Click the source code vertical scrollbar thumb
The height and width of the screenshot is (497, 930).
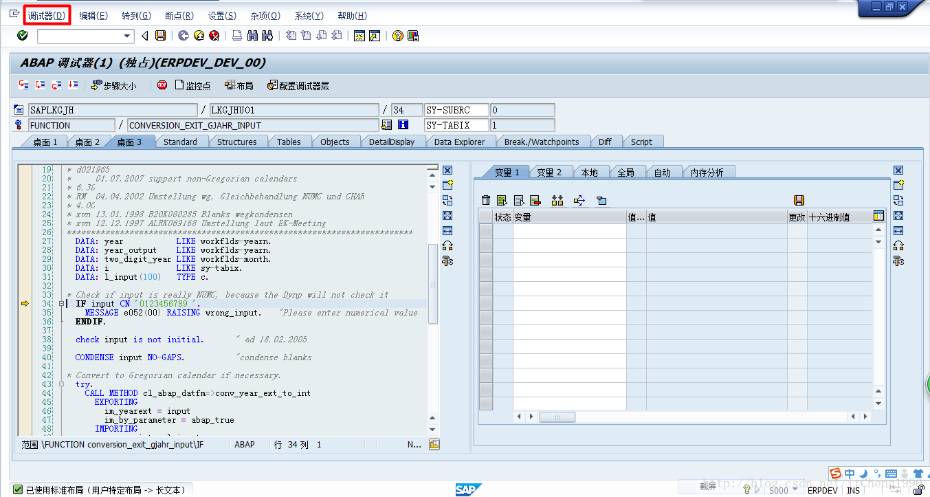(432, 283)
